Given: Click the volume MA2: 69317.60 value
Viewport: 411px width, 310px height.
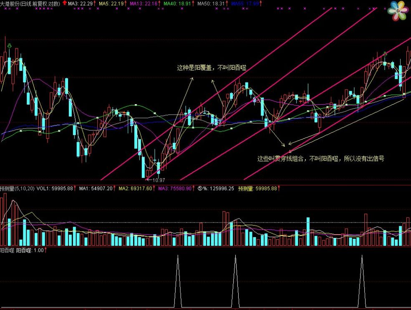Looking at the screenshot, I should coord(135,188).
